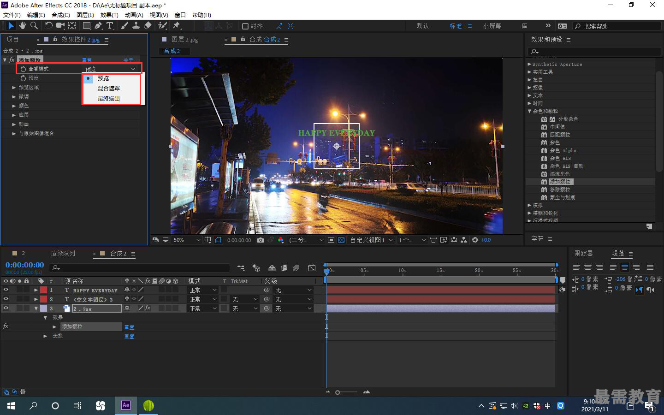Expand the 微调 property group
The image size is (664, 415).
14,96
